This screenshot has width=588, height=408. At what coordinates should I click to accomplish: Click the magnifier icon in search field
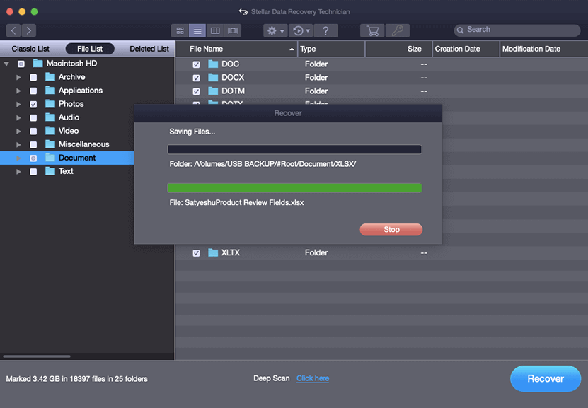click(x=460, y=30)
